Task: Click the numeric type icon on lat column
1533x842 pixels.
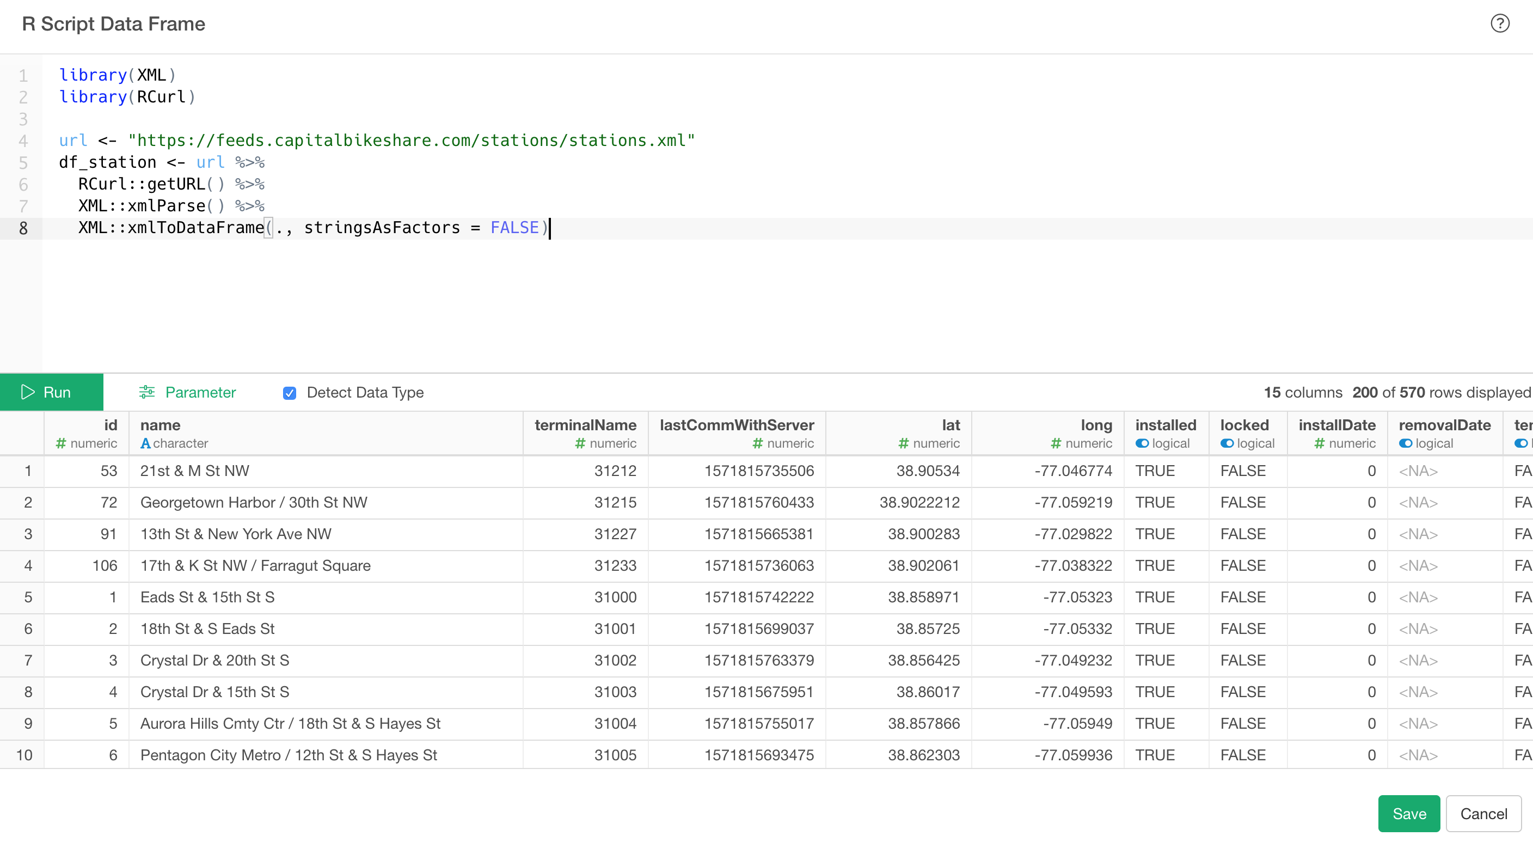Action: 902,444
